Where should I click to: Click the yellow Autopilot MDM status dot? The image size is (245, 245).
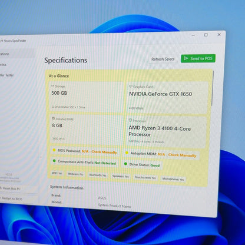tap(127, 153)
